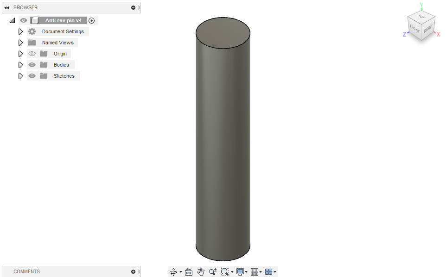Toggle visibility of Sketches folder
This screenshot has width=446, height=277.
click(x=32, y=76)
